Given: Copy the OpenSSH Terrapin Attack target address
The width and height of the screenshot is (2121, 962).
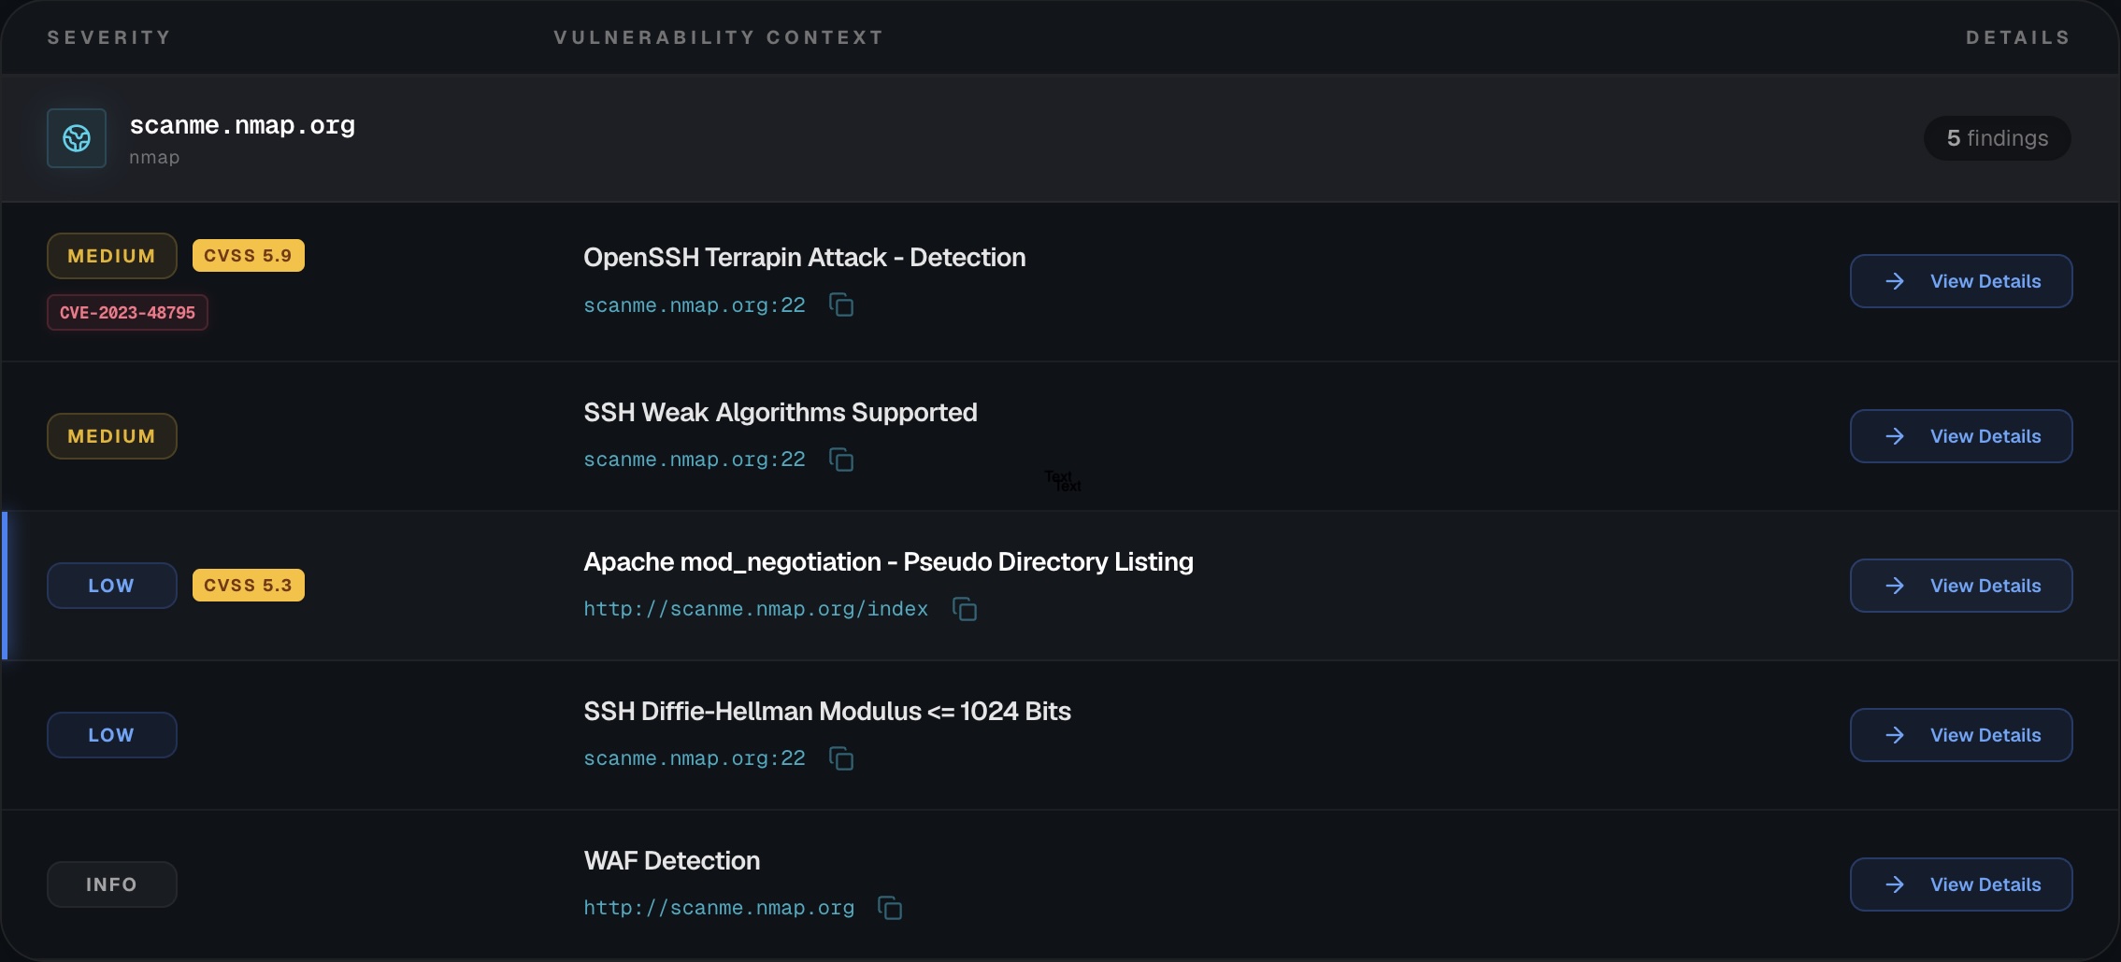Looking at the screenshot, I should tap(841, 305).
